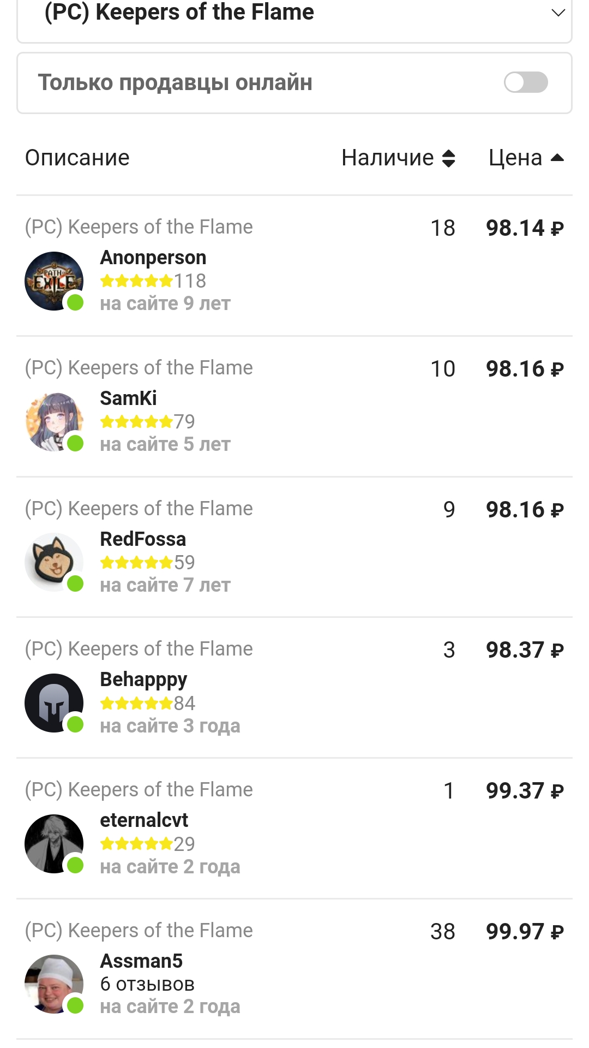Sort listings by Наличие column
This screenshot has width=589, height=1048.
[398, 158]
